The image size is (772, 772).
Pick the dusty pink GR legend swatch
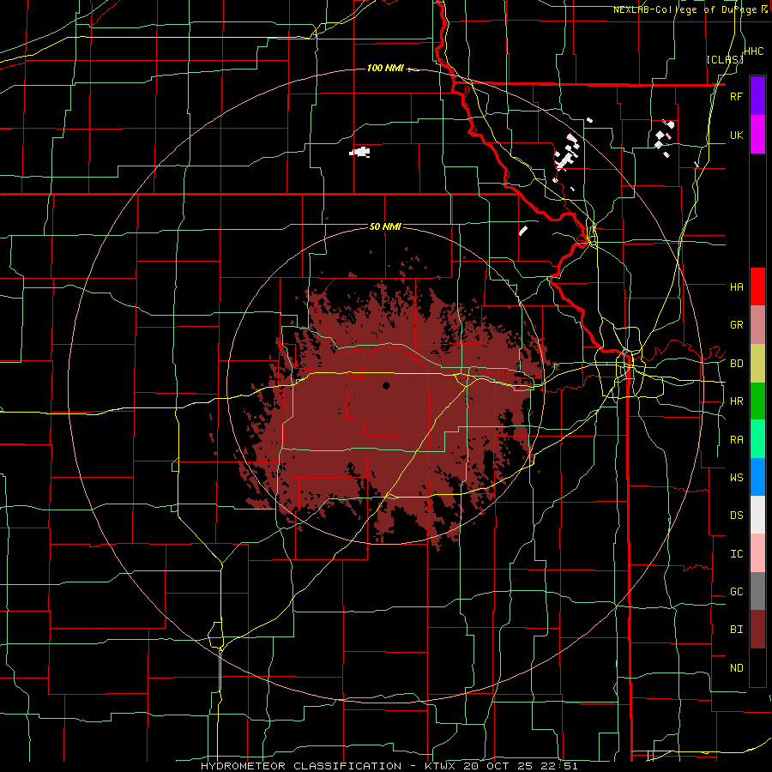tap(757, 324)
